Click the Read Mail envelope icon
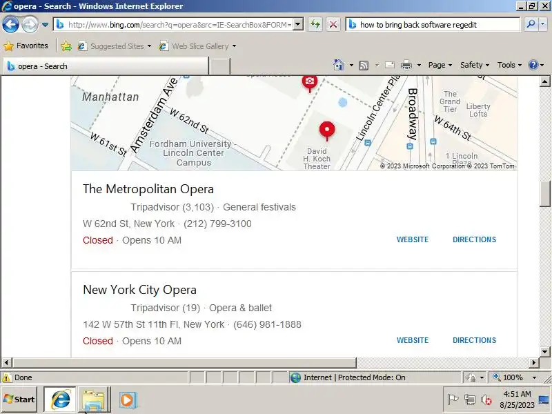The height and width of the screenshot is (414, 552). [x=390, y=65]
